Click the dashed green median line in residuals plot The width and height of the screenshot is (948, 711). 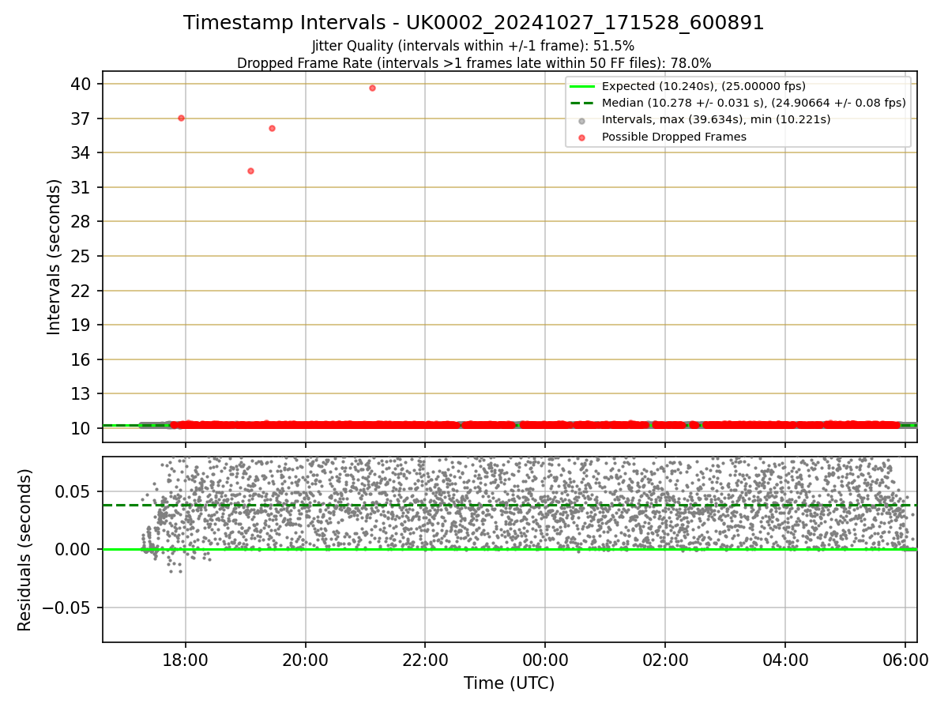click(510, 505)
